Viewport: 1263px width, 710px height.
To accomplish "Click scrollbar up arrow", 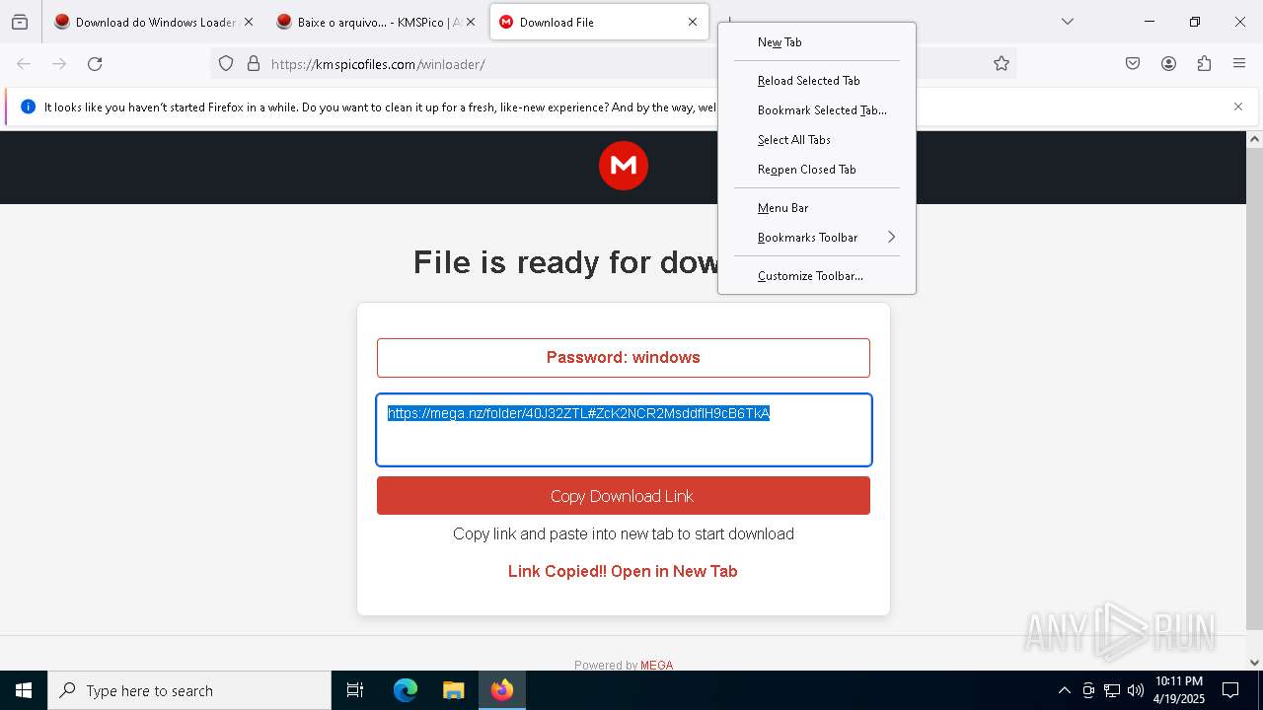I will (1255, 139).
